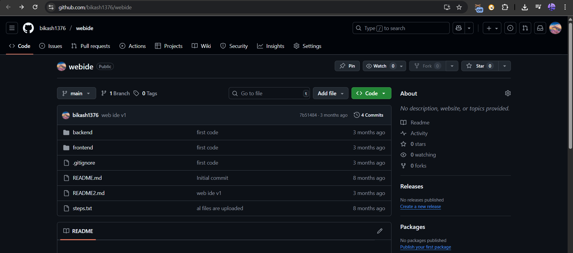Image resolution: width=573 pixels, height=253 pixels.
Task: View the 4 Commits history
Action: [x=369, y=115]
